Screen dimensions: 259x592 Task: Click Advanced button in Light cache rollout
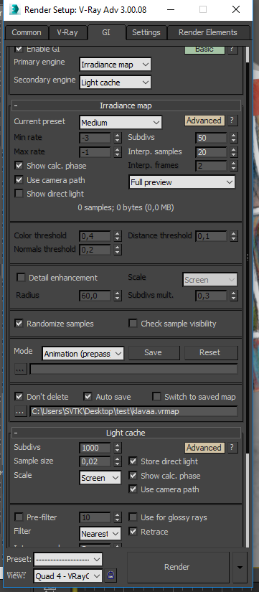click(x=204, y=448)
